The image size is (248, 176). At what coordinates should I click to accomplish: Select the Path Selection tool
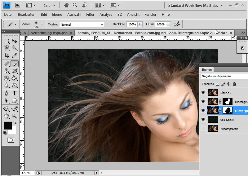pyautogui.click(x=6, y=101)
